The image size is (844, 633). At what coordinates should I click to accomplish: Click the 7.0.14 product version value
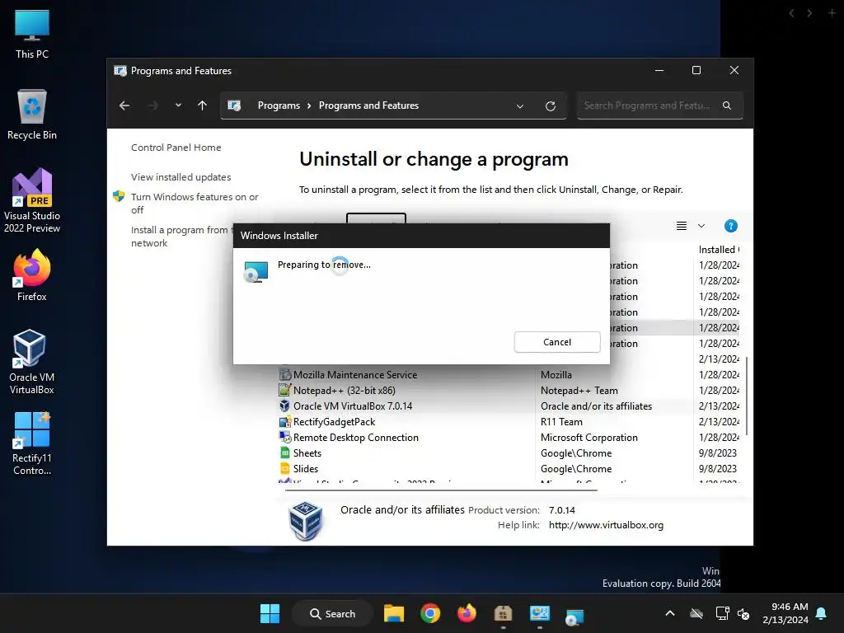562,509
